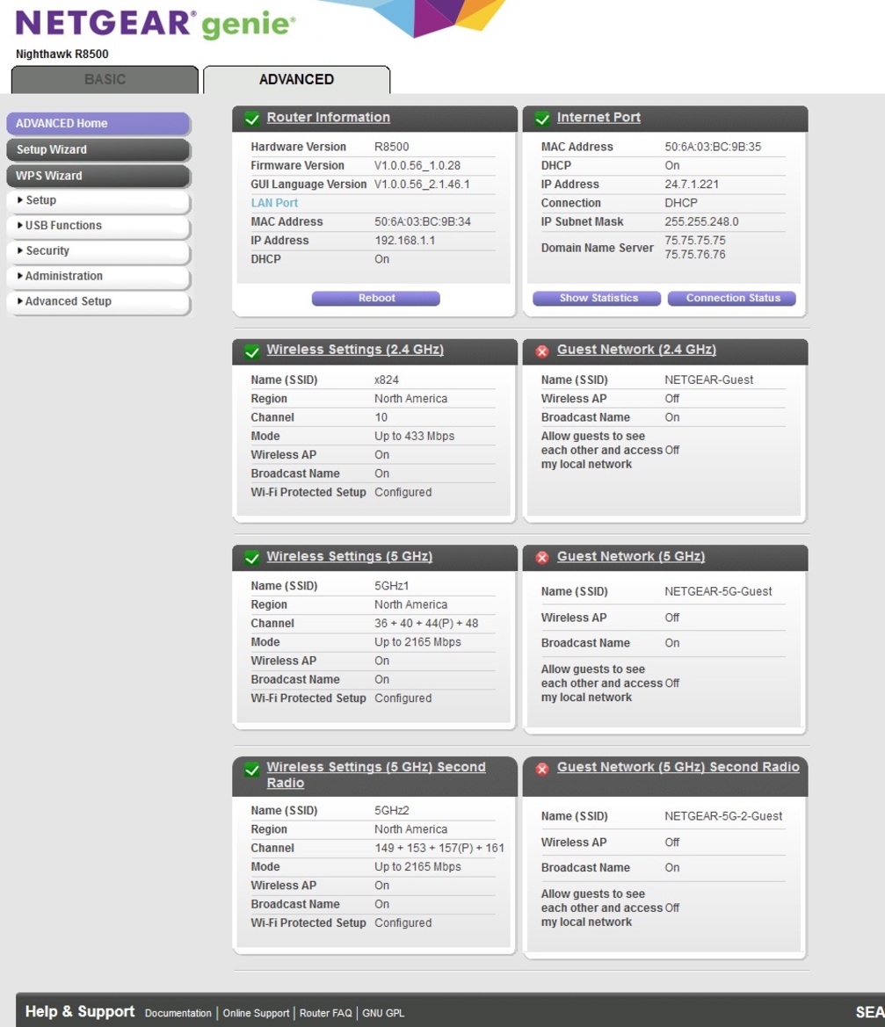Launch the Setup Wizard
This screenshot has height=1027, width=885.
98,149
